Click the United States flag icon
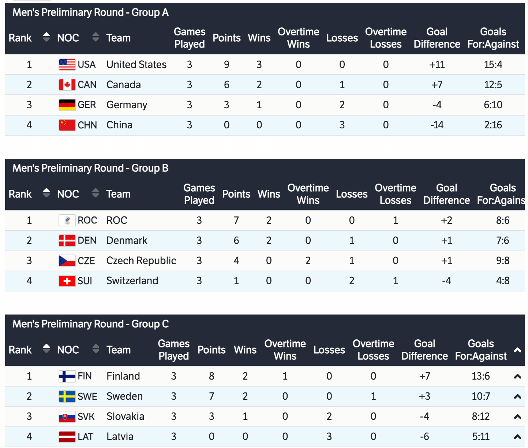This screenshot has width=528, height=448. tap(67, 65)
